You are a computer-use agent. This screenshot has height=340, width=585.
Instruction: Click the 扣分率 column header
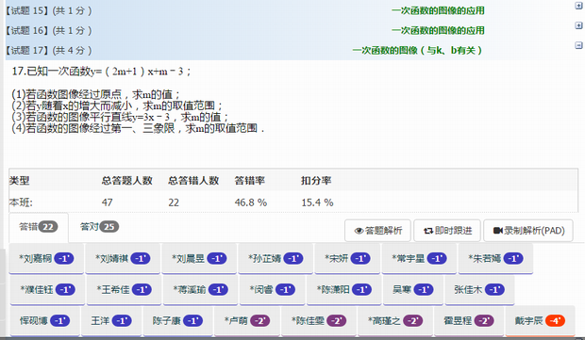coord(316,181)
